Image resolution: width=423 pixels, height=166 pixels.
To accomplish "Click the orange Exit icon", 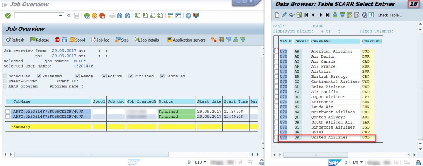I will (x=95, y=16).
